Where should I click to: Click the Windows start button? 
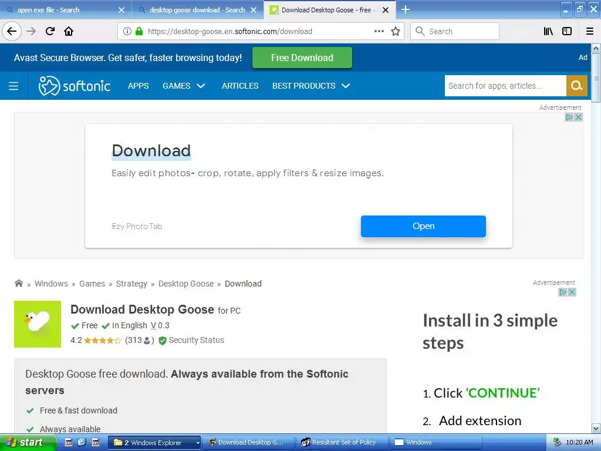[28, 442]
